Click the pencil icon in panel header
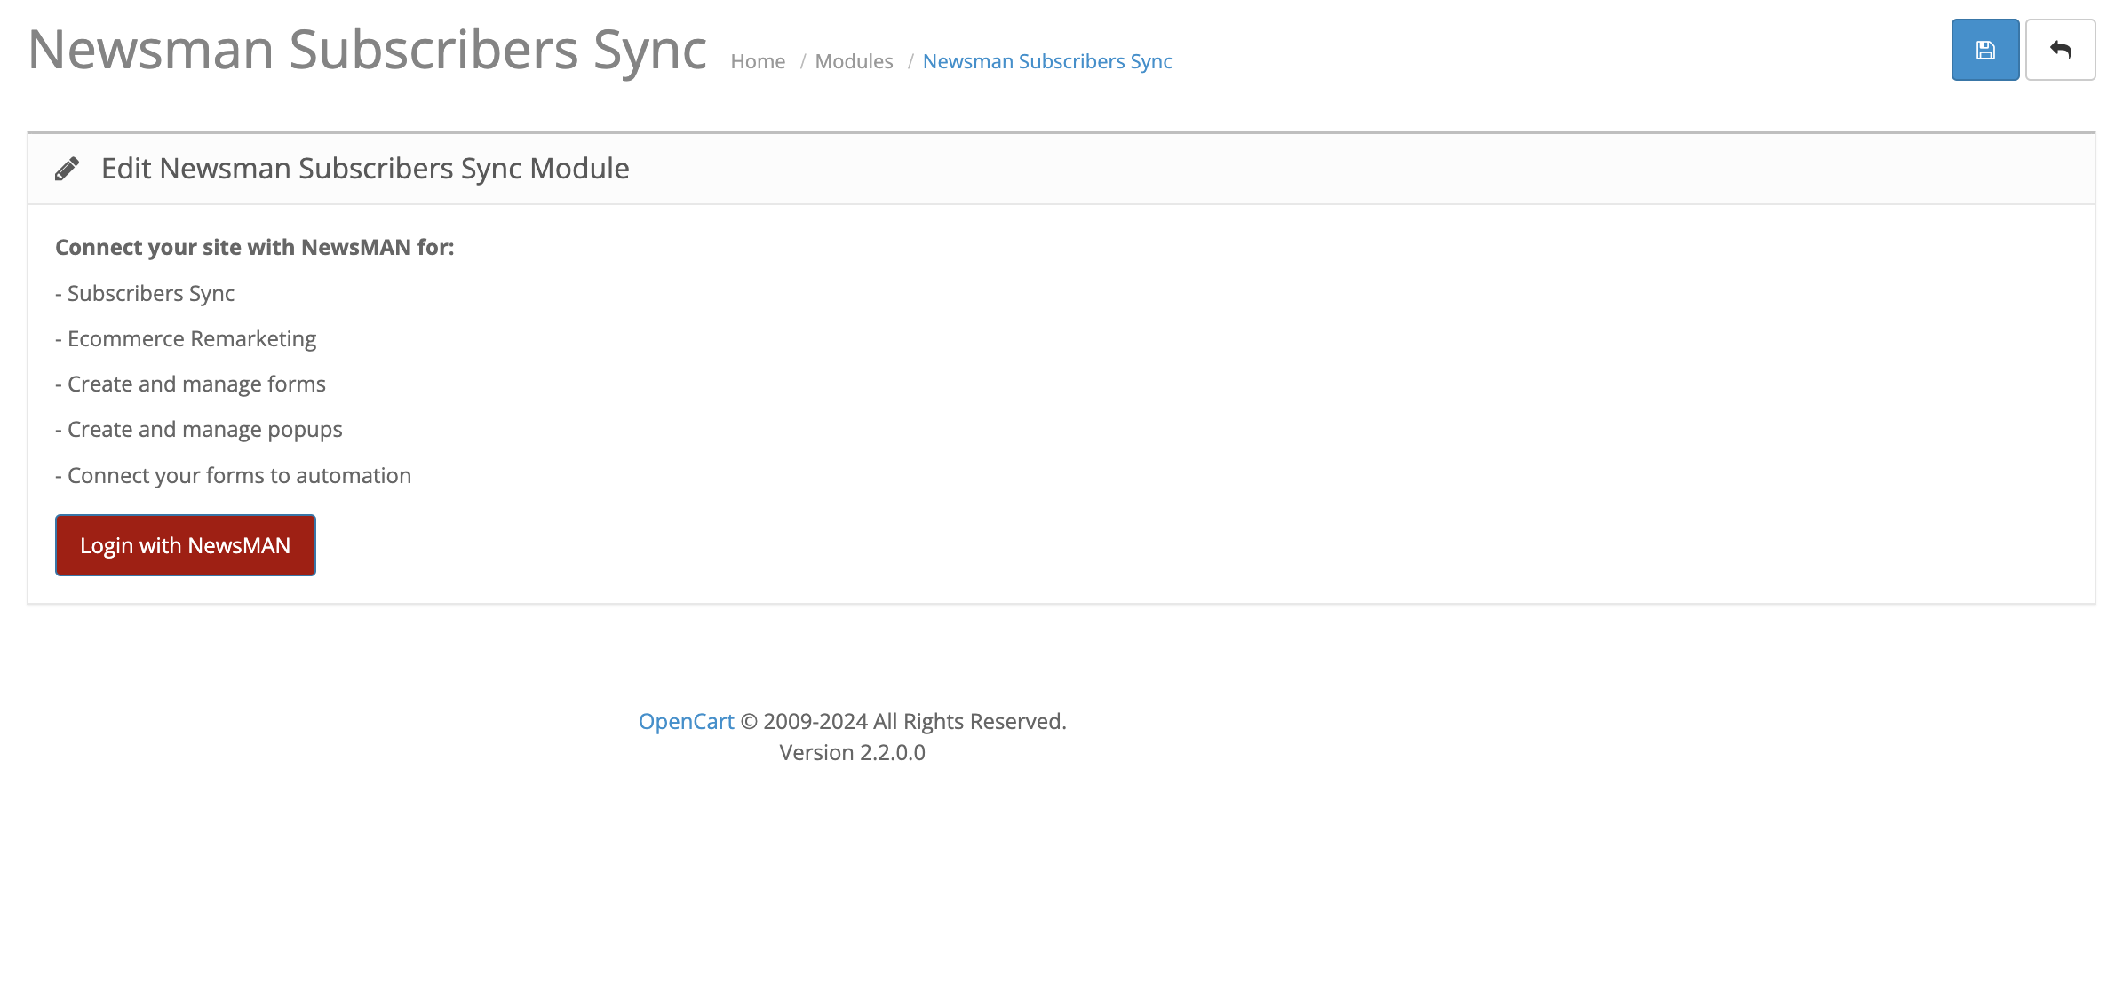This screenshot has width=2107, height=983. pyautogui.click(x=67, y=169)
